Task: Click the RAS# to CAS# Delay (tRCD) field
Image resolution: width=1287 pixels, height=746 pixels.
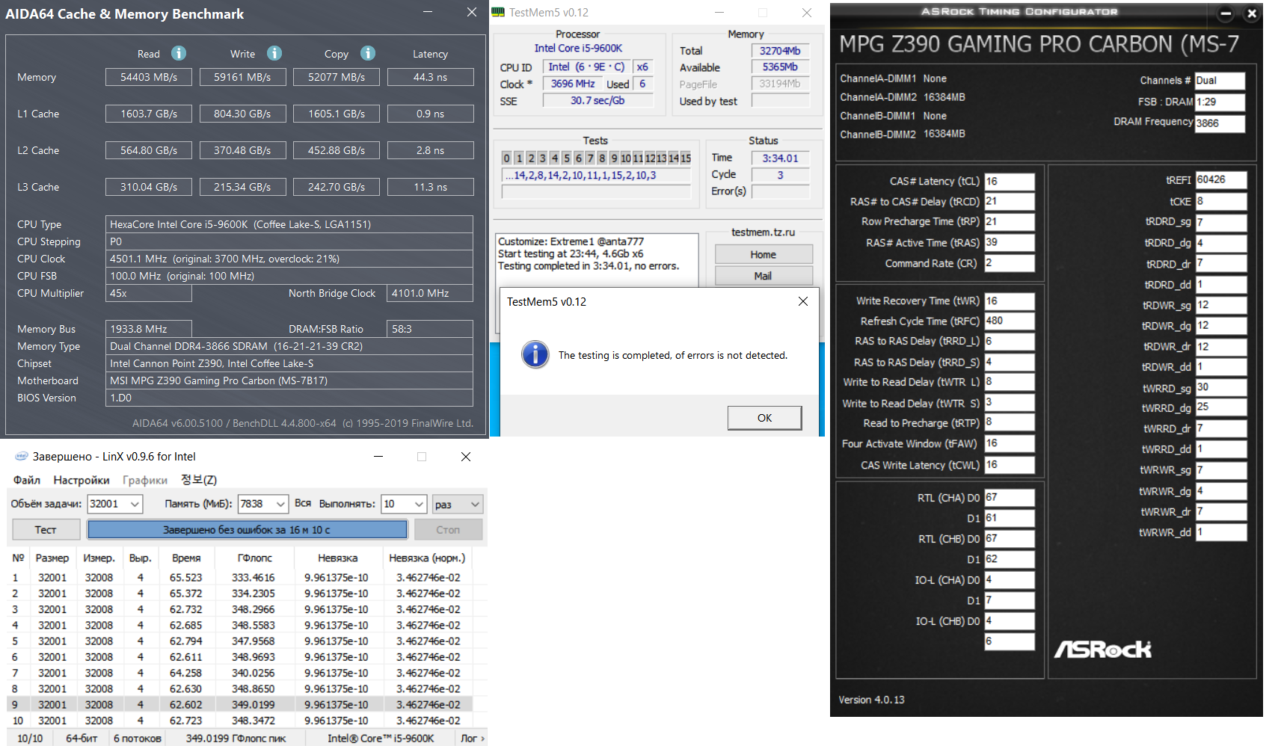Action: [x=1010, y=201]
